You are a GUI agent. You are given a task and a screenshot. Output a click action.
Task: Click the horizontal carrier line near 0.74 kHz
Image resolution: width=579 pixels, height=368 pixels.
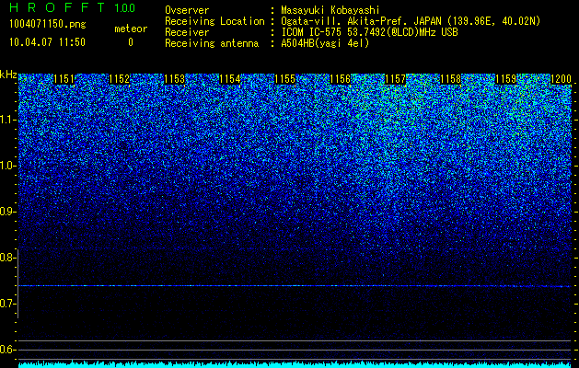(x=295, y=286)
